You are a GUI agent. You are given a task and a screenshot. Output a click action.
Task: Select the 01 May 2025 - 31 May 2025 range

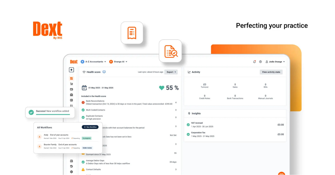(x=101, y=88)
